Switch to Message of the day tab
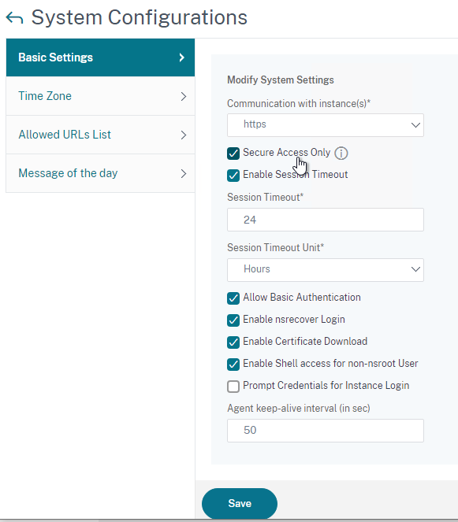The height and width of the screenshot is (522, 458). (x=100, y=173)
